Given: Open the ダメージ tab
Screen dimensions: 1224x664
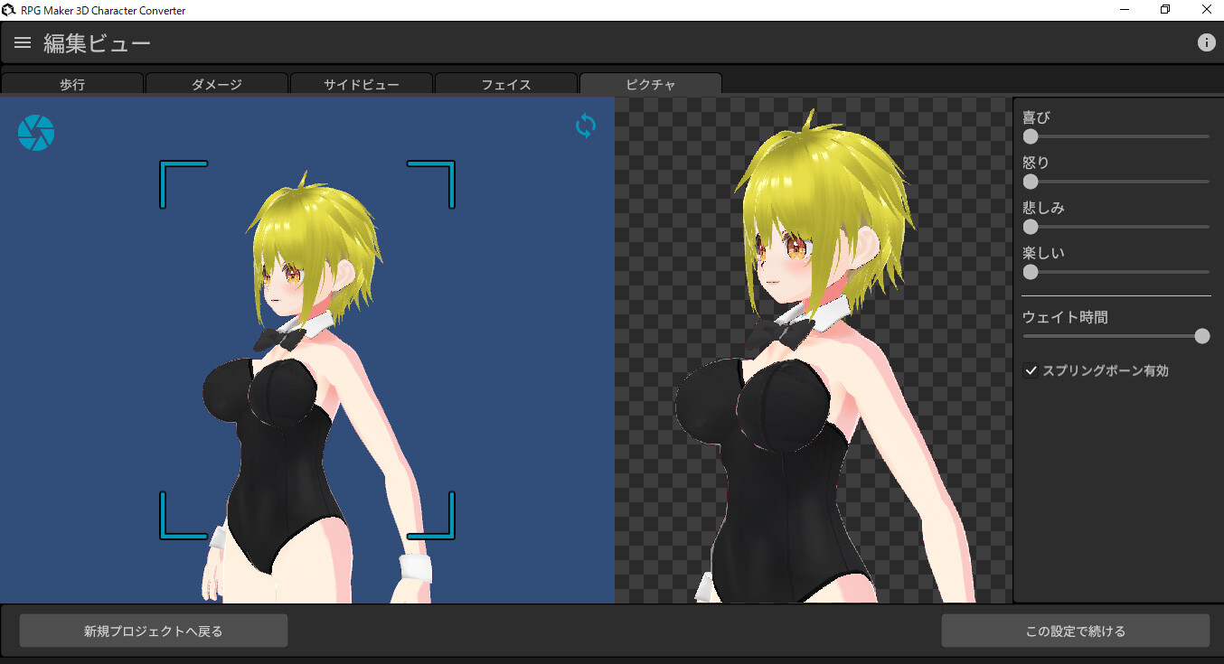Looking at the screenshot, I should point(217,83).
